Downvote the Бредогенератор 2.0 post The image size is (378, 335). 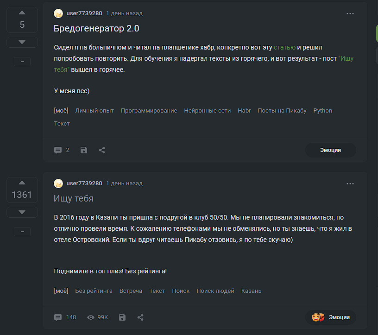click(x=22, y=42)
